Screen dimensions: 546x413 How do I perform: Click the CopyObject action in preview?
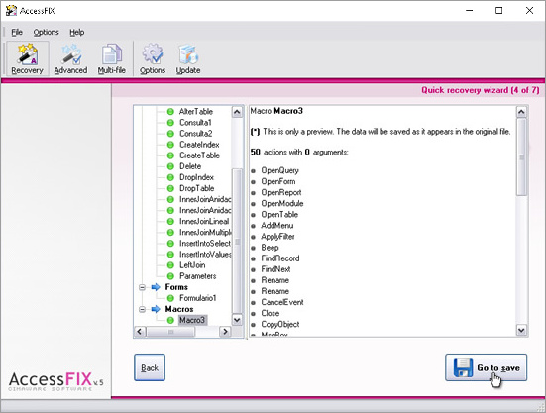pyautogui.click(x=280, y=324)
